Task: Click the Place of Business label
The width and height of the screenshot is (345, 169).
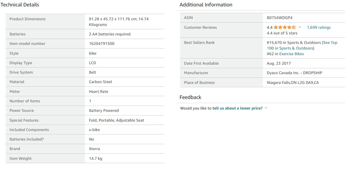Action: pyautogui.click(x=199, y=83)
